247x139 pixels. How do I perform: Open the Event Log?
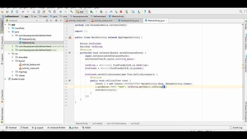(x=236, y=128)
